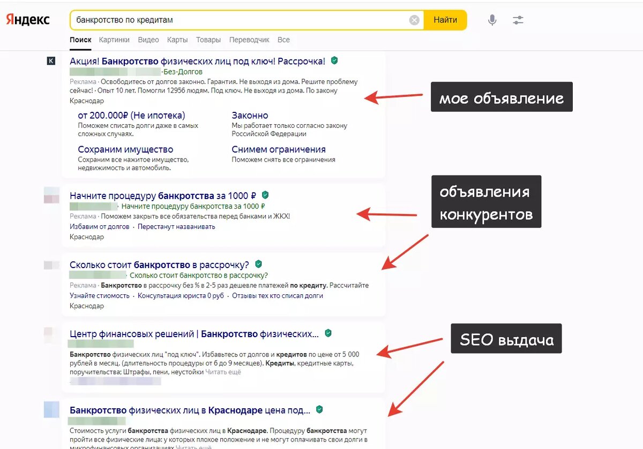
Task: Open the ad titled Акция! Банкротство физических лиц
Action: point(197,61)
